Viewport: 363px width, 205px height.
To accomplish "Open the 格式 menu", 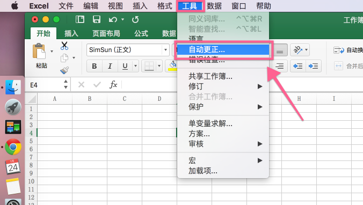I will click(165, 6).
